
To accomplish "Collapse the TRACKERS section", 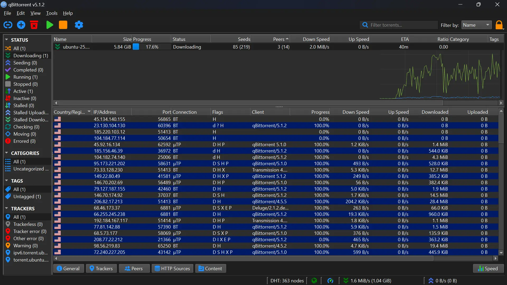I will [x=7, y=208].
